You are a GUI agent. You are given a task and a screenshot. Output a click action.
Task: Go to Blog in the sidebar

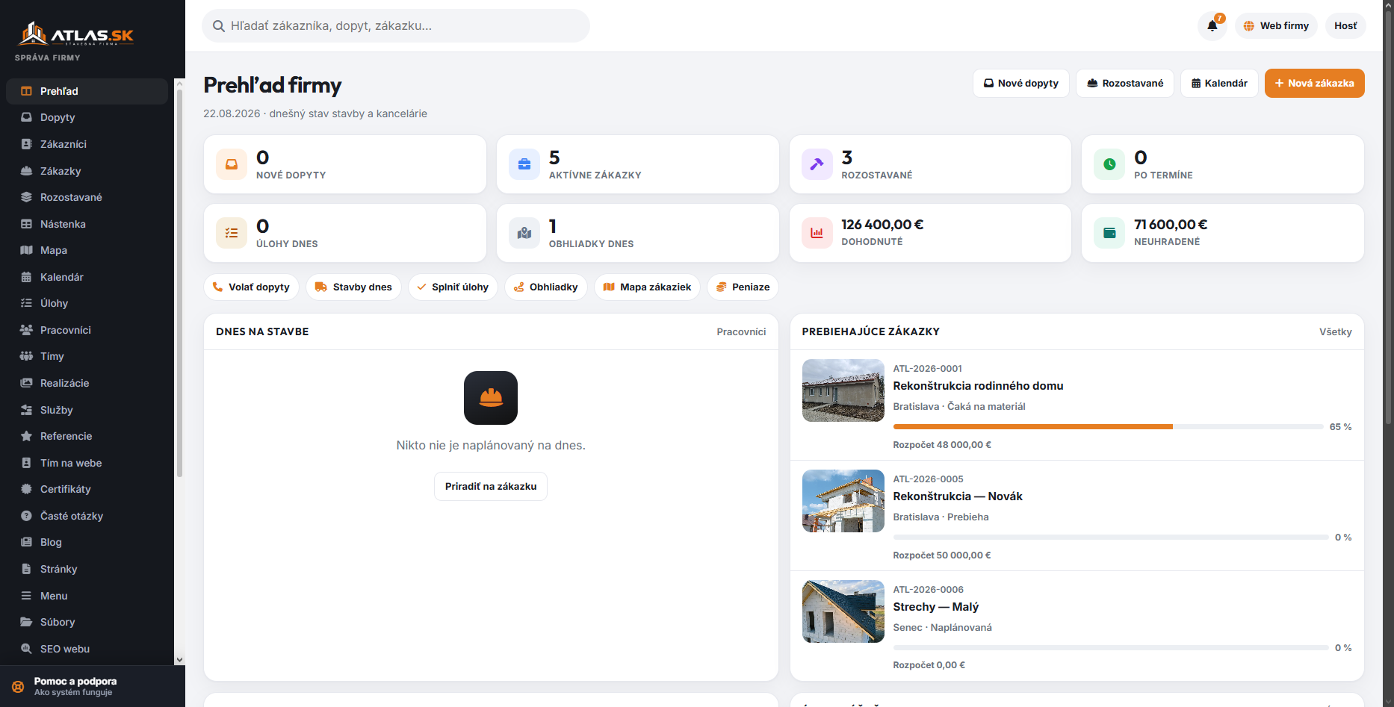87,542
